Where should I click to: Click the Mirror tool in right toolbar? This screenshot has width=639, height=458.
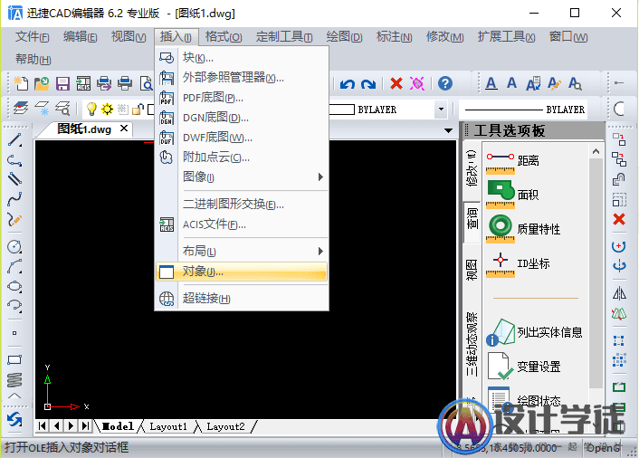tap(619, 292)
